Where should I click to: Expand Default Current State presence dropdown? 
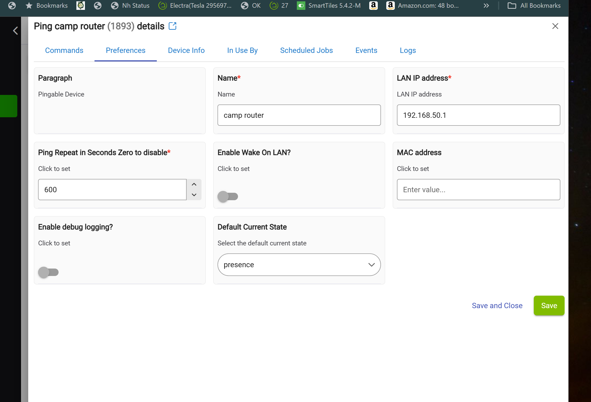tap(299, 265)
